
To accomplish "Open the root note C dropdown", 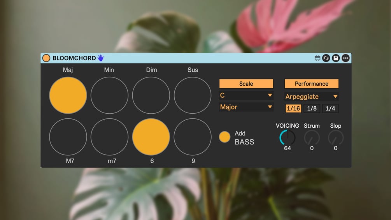I will (x=246, y=95).
